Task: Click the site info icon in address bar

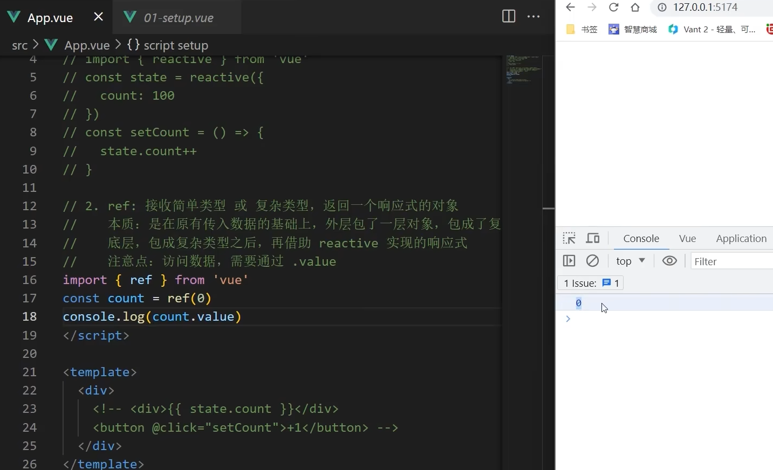Action: tap(661, 8)
